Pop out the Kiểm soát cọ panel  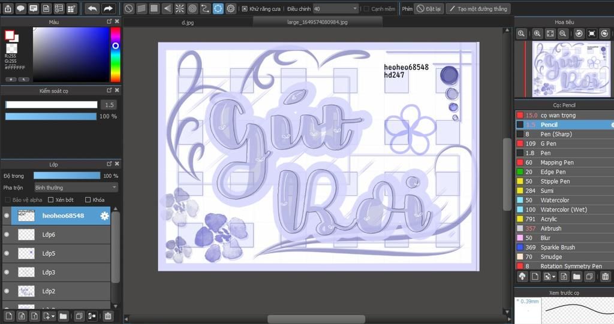point(110,90)
